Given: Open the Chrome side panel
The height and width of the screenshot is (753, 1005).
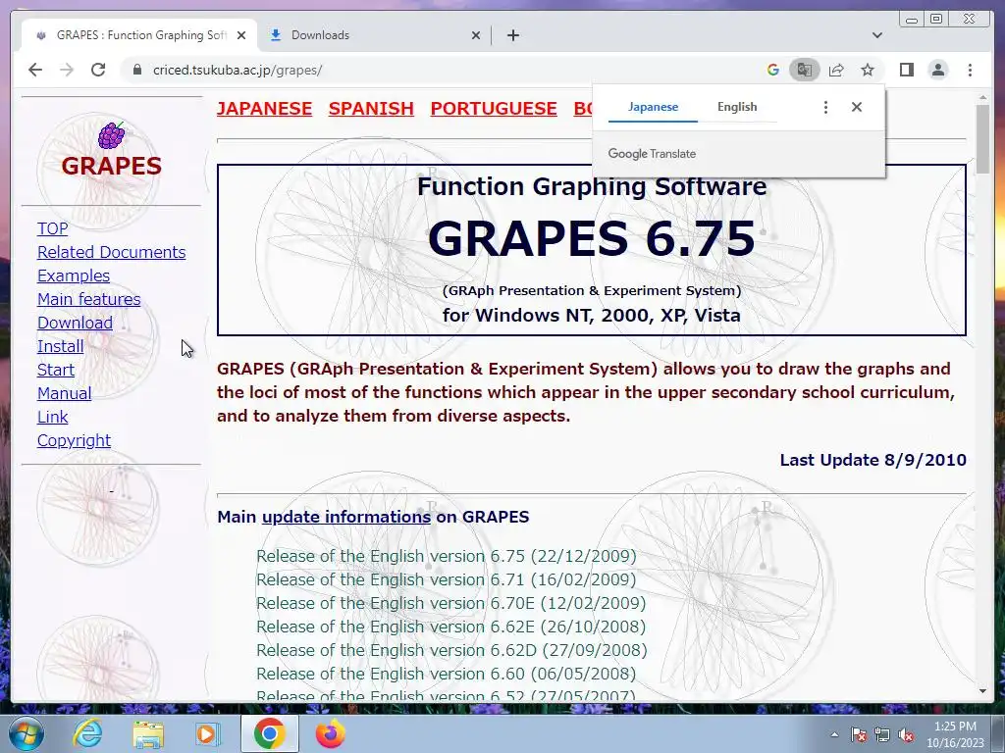Looking at the screenshot, I should point(906,70).
